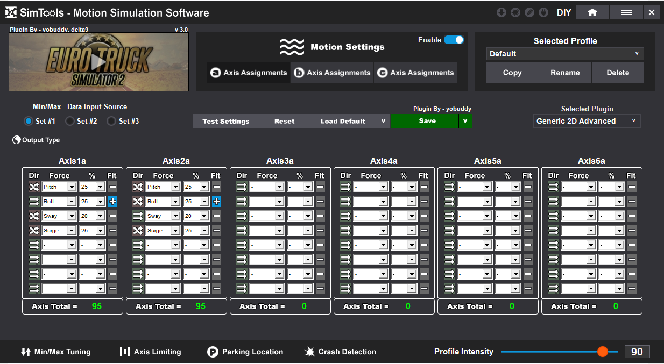Expand the arrow next to Load Default
The height and width of the screenshot is (364, 664).
383,121
